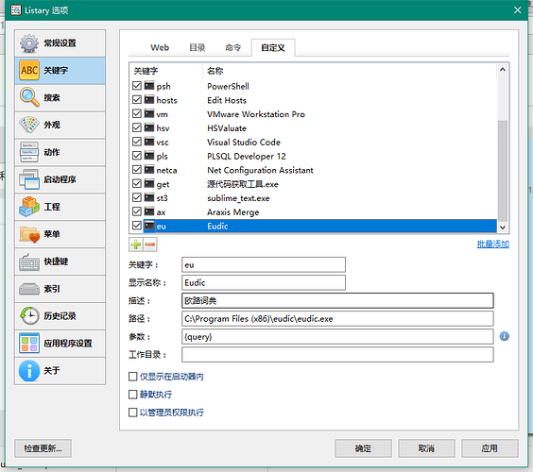Toggle the vsc Visual Studio Code checkbox
The image size is (533, 472).
pyautogui.click(x=137, y=142)
